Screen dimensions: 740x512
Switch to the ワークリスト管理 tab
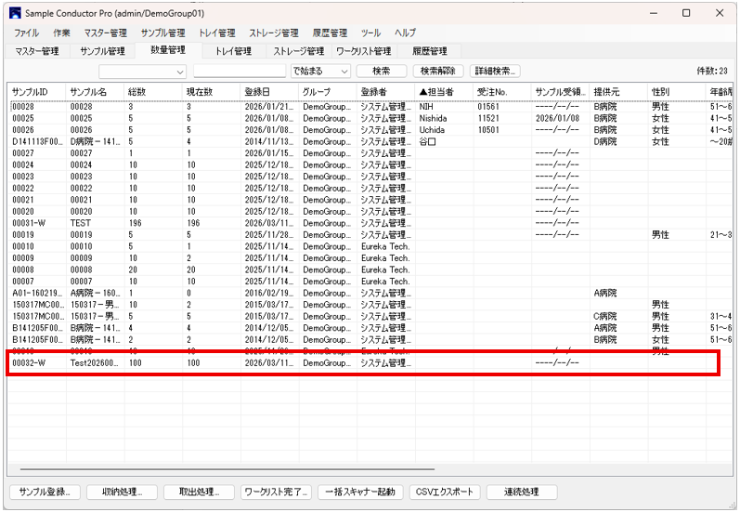[x=363, y=51]
